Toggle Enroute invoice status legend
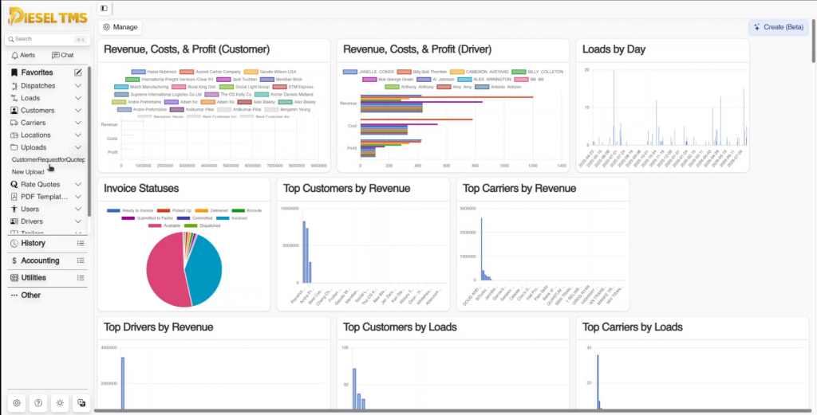Screen dimensions: 817x415 point(247,210)
